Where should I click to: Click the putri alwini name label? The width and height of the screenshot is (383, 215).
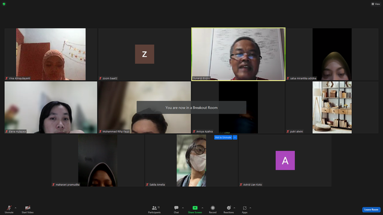tap(297, 131)
